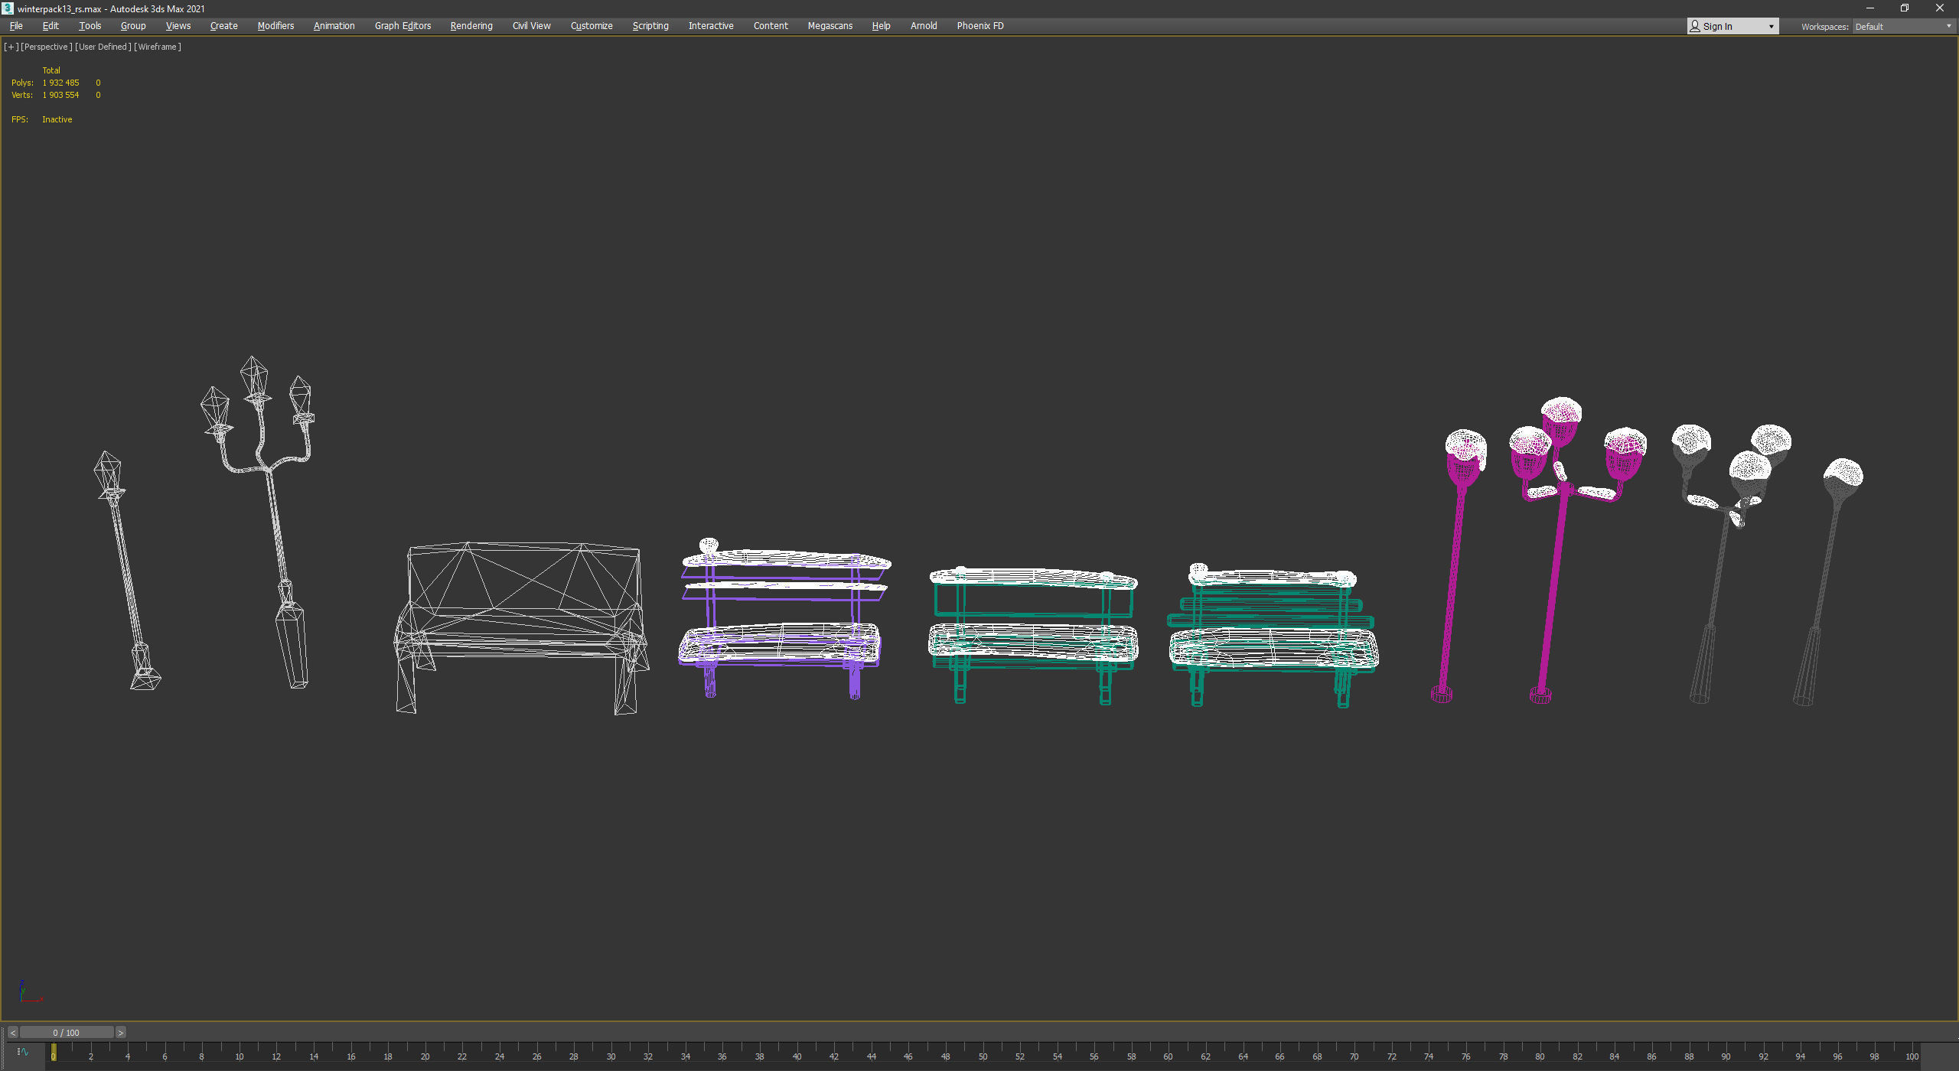Open the Megascans menu
This screenshot has height=1071, width=1959.
(830, 26)
